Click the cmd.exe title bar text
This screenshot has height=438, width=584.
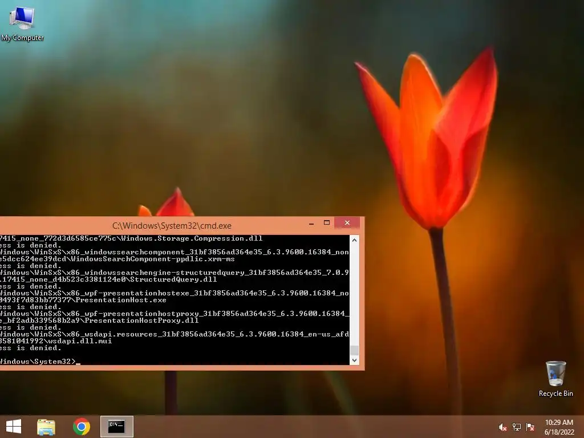[x=172, y=226]
